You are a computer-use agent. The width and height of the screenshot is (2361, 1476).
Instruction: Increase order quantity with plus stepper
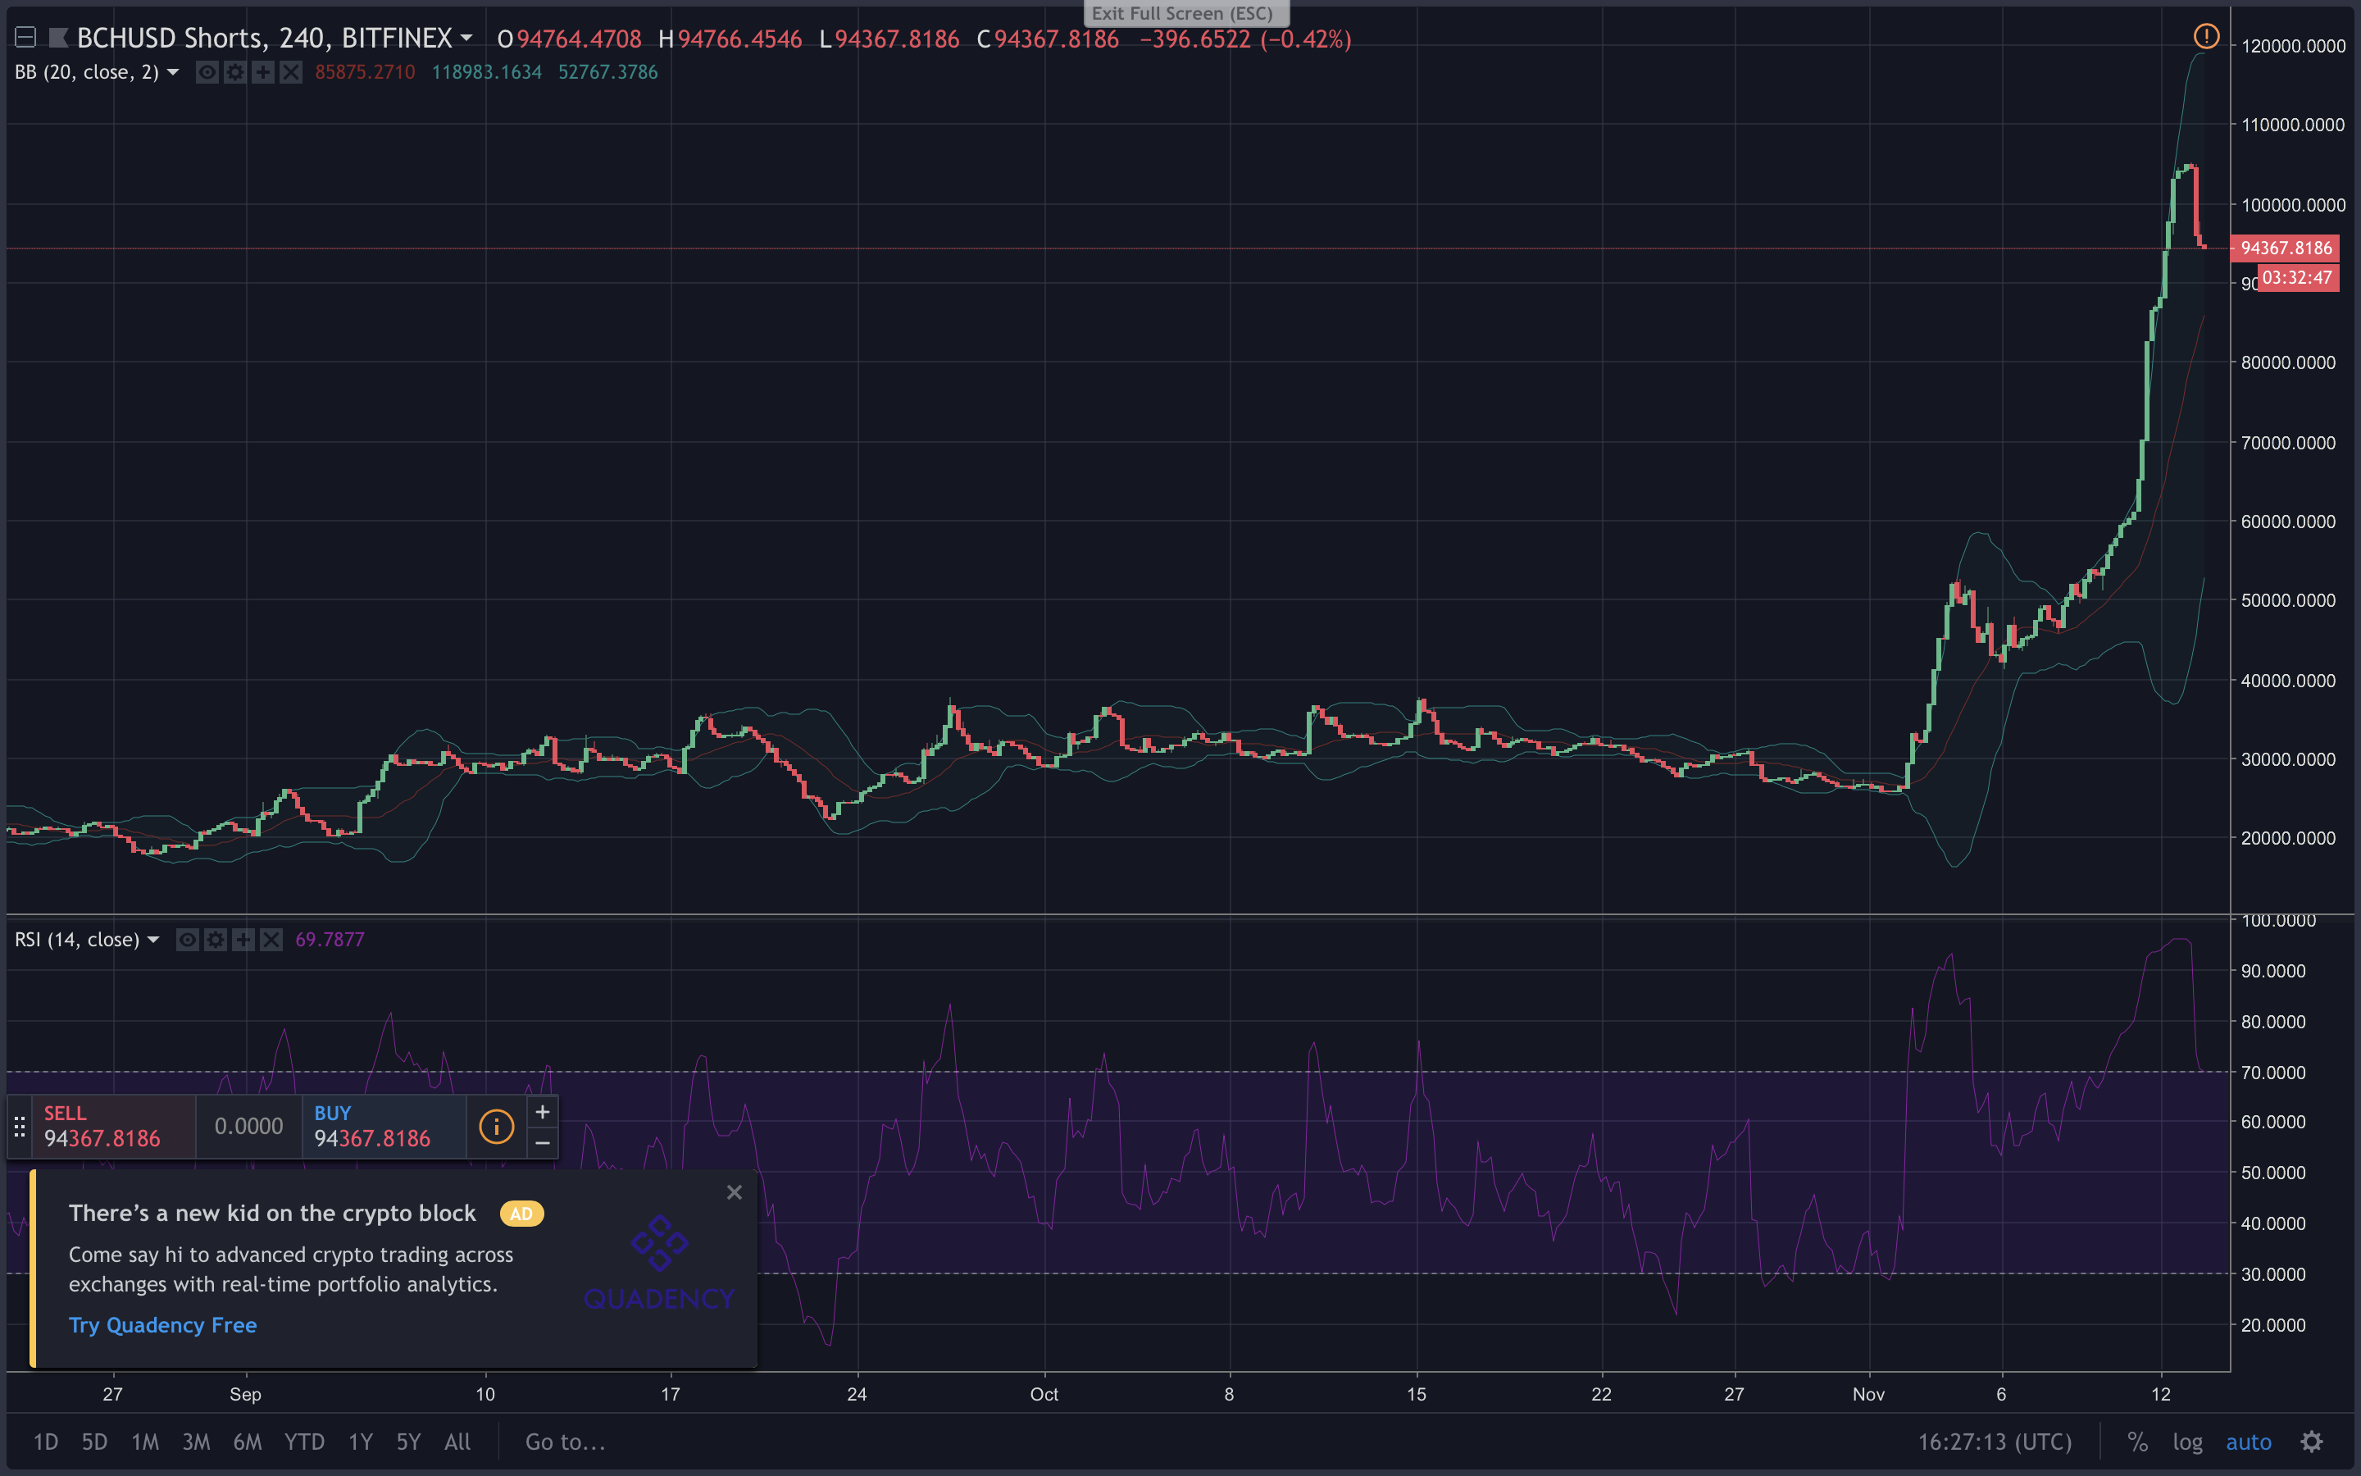(543, 1112)
